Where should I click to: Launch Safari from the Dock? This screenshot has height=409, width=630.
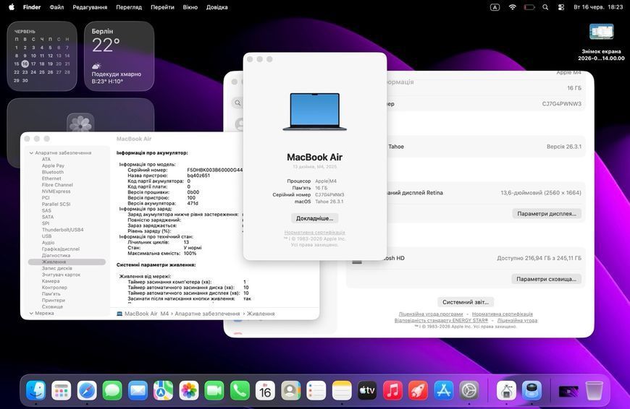pos(87,390)
